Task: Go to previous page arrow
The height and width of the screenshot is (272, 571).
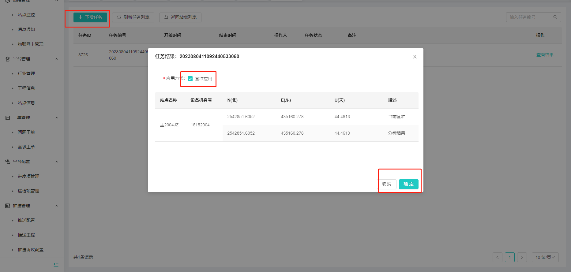Action: click(497, 257)
